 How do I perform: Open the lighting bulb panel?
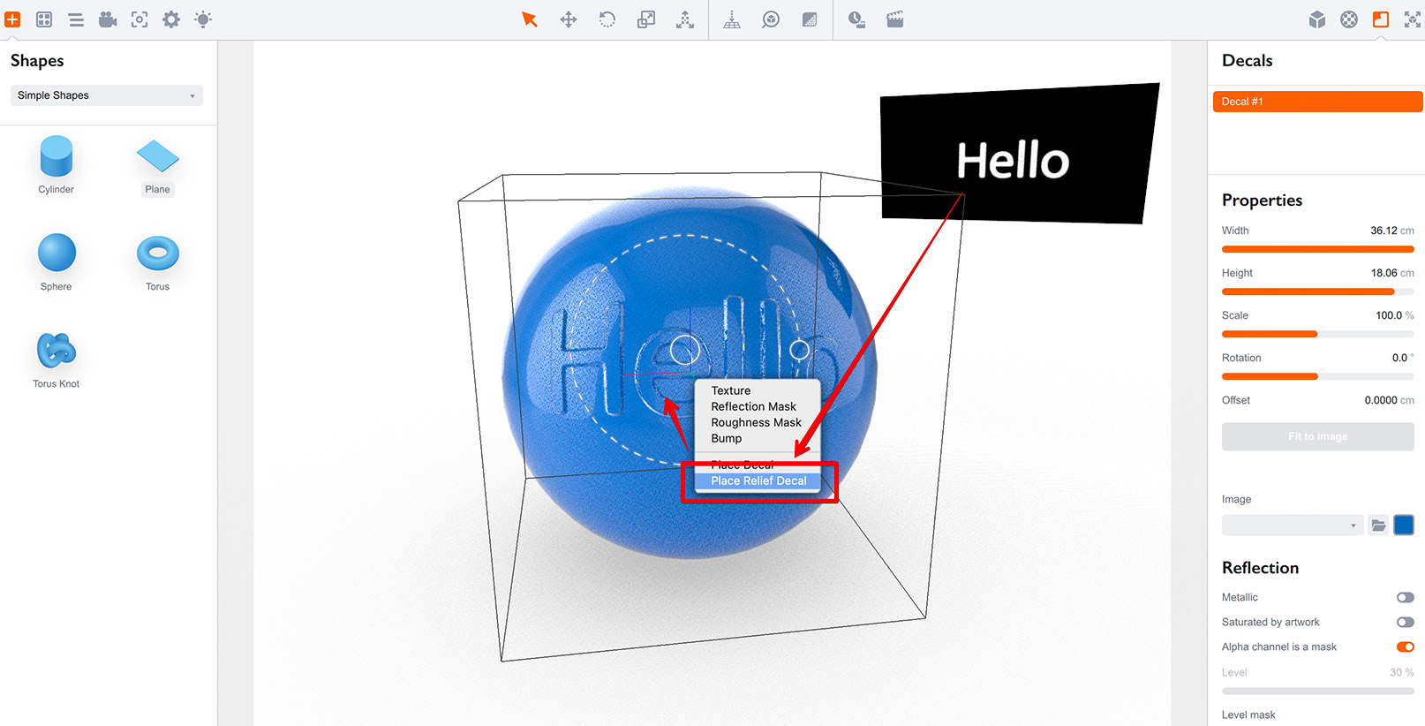[203, 19]
